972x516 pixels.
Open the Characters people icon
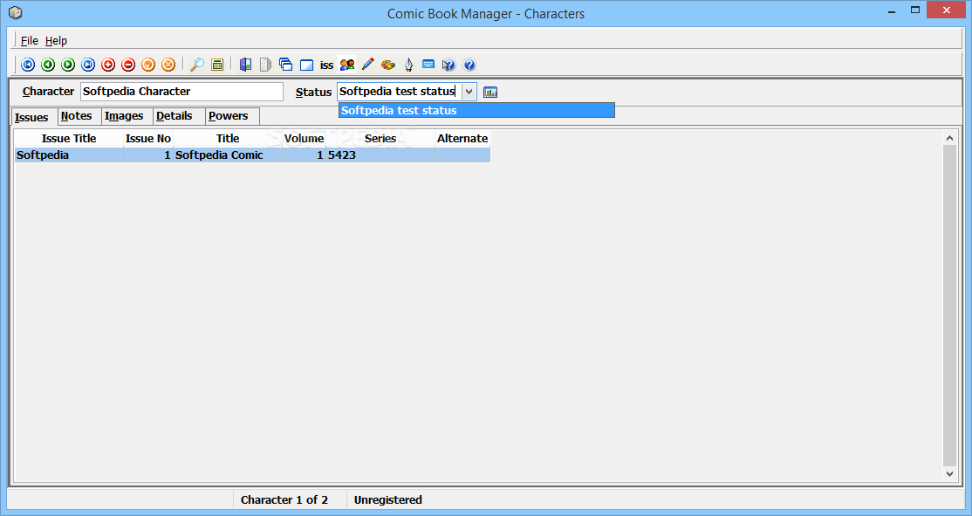coord(347,65)
